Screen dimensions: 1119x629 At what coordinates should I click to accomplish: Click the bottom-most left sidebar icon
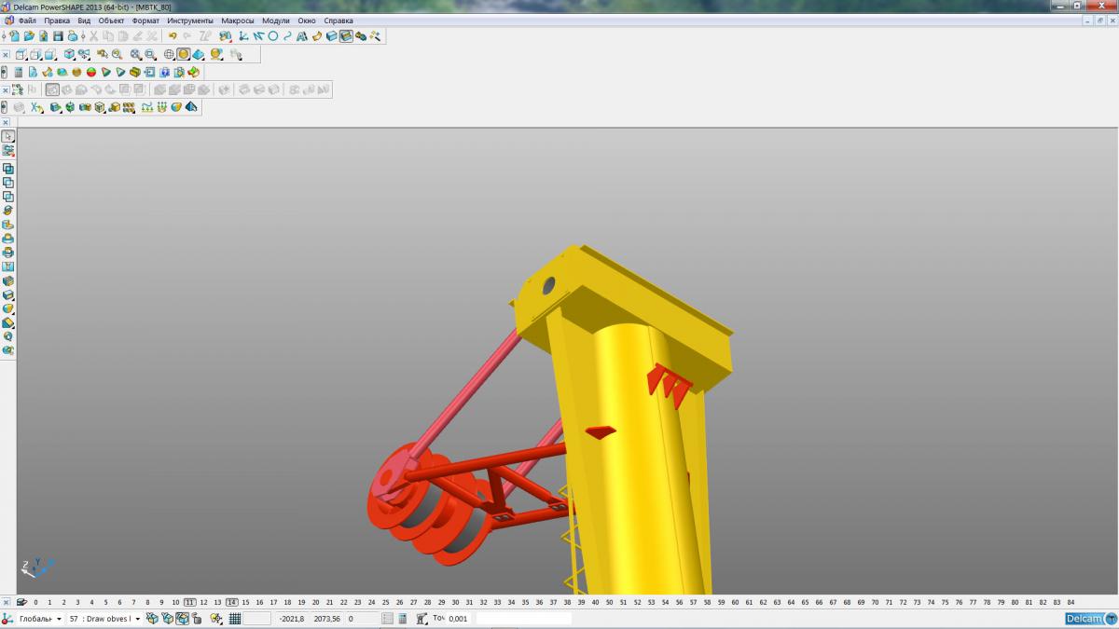pyautogui.click(x=8, y=350)
